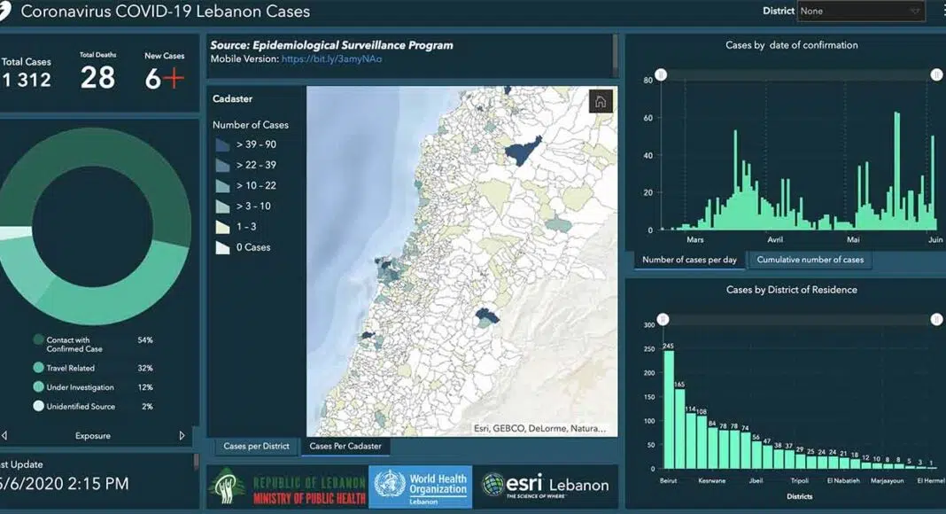The image size is (946, 514).
Task: Click the Beirut bar showing 245 cases
Action: [x=669, y=409]
